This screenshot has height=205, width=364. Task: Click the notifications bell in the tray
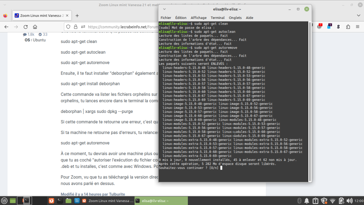[x=307, y=201]
